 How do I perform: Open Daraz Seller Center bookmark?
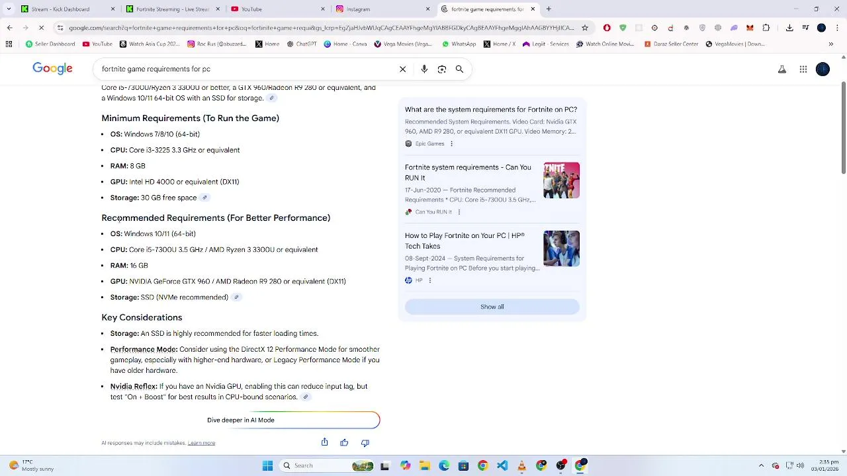671,44
